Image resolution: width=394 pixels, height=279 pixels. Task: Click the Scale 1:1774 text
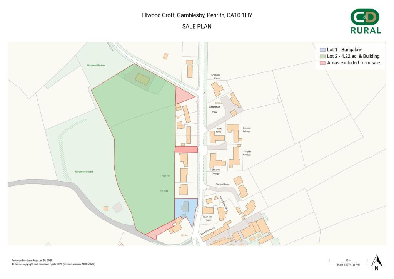[x=348, y=264]
